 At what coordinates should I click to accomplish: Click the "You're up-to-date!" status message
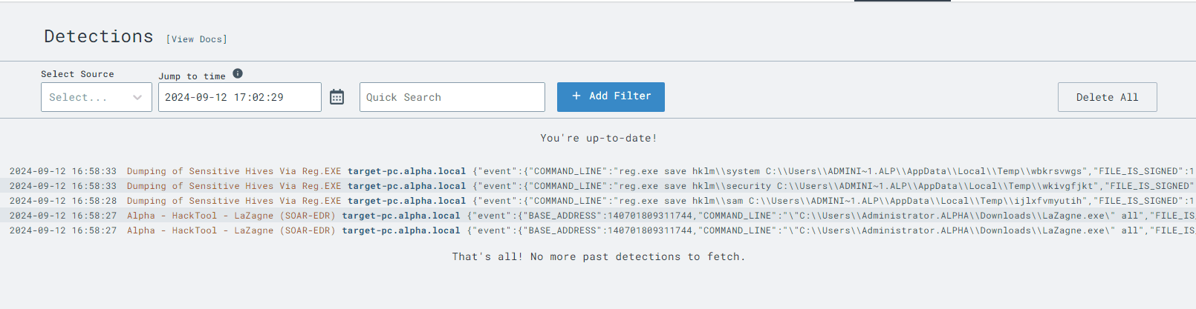point(598,138)
